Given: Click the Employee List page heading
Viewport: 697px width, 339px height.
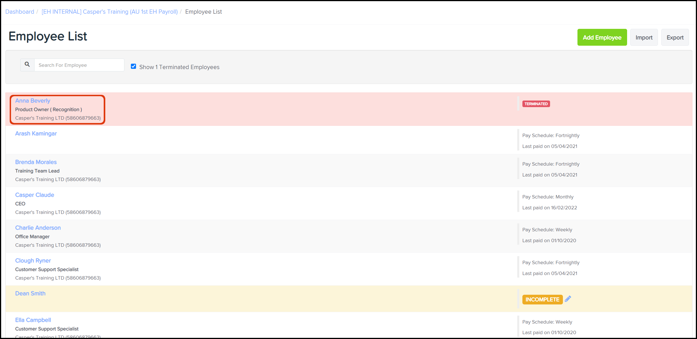Looking at the screenshot, I should pyautogui.click(x=48, y=36).
